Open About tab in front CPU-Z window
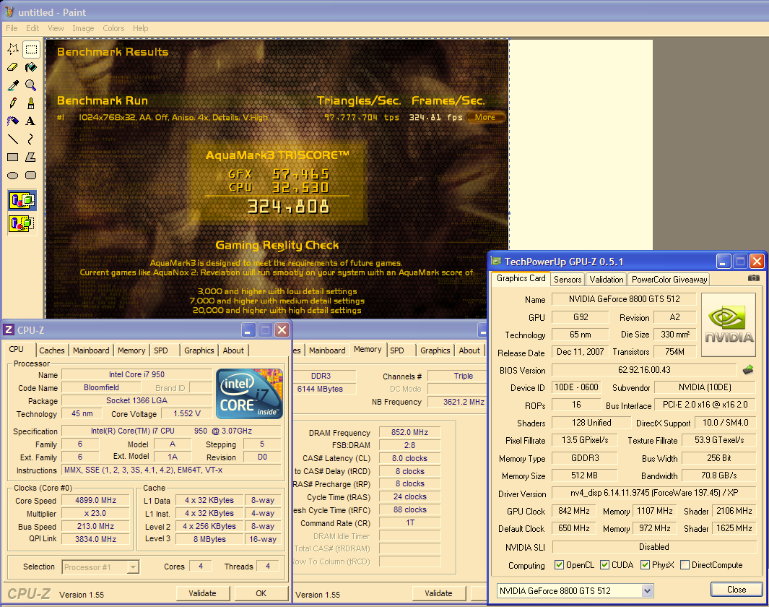769x607 pixels. (x=233, y=350)
